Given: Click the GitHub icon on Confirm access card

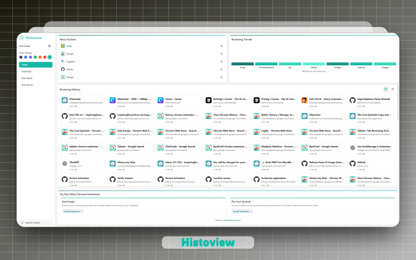Looking at the screenshot, I should point(209,179).
